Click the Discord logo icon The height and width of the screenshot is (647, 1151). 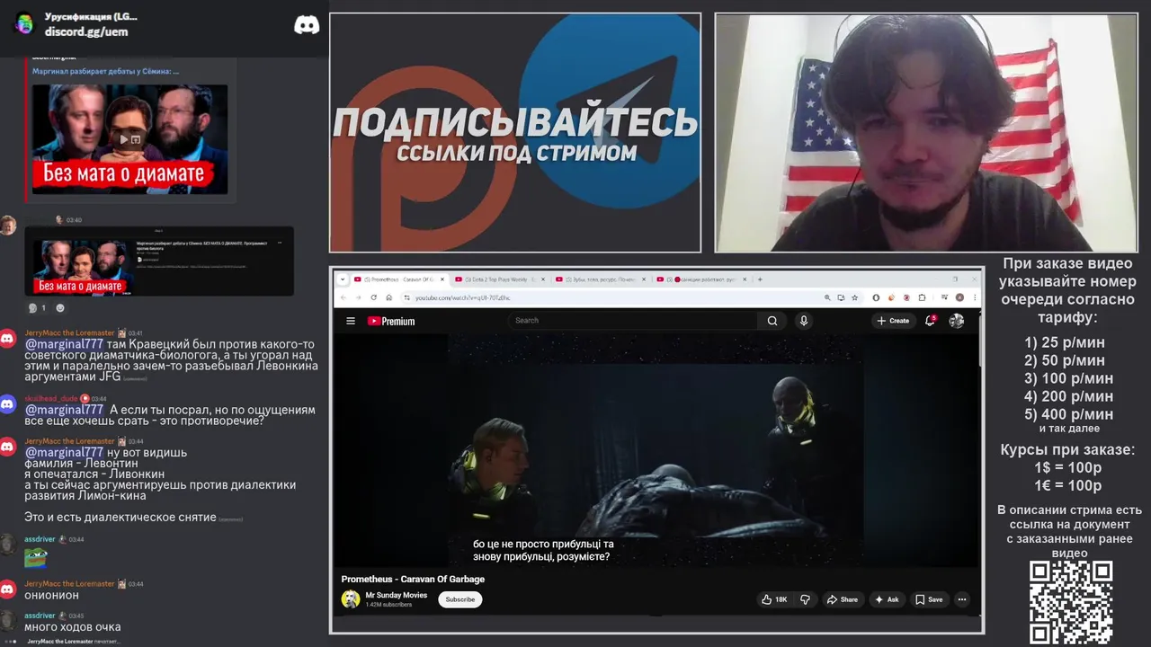307,25
